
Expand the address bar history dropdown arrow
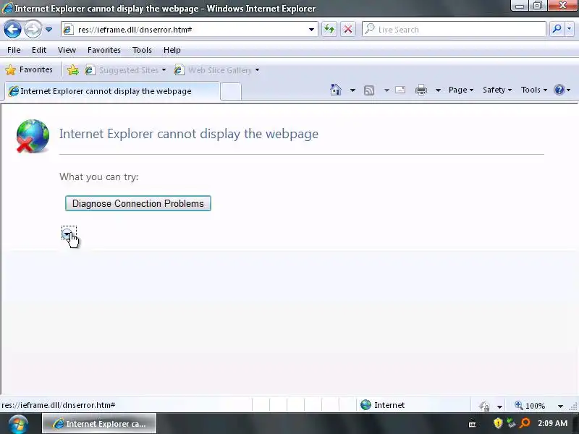click(311, 30)
